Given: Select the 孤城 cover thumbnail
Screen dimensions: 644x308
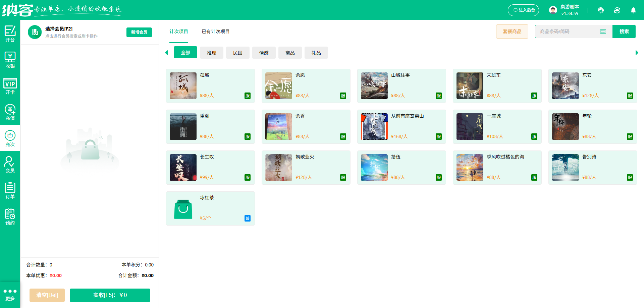Looking at the screenshot, I should pos(183,86).
